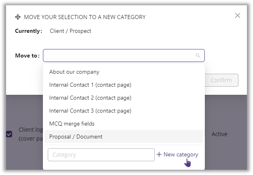Screen dimensions: 253x175
Task: Select Internal Contact 3 (contact page)
Action: click(90, 111)
